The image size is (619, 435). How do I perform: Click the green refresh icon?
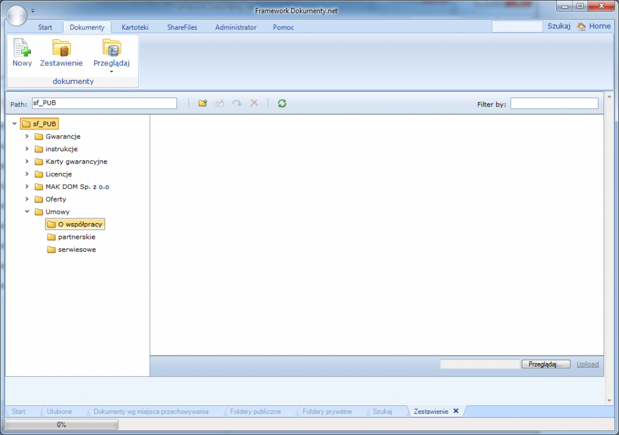pos(282,103)
